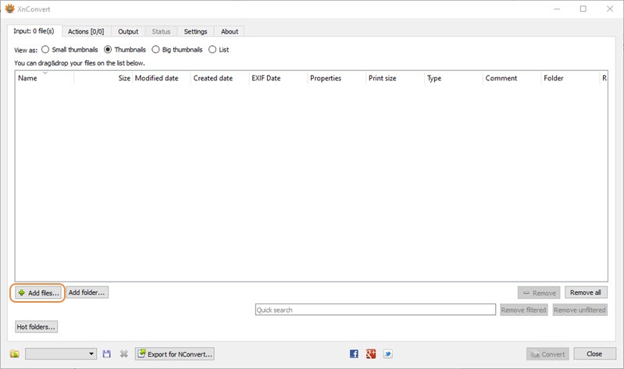
Task: Open the Facebook share icon
Action: pos(354,354)
